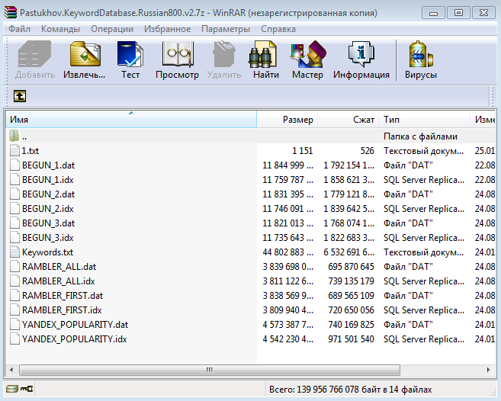Select the RAMBLER_FIRST.idx file
The image size is (501, 401).
pos(62,310)
